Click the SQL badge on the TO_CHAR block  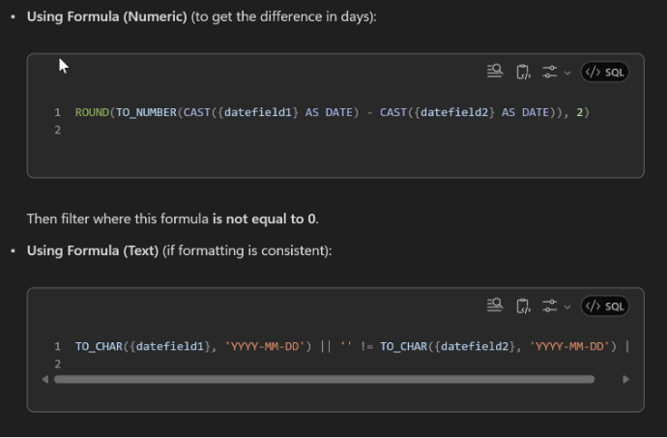(605, 306)
